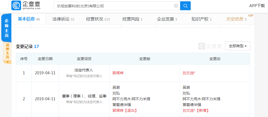Switch to the 基本信息 tab
268x117 pixels.
29,19
